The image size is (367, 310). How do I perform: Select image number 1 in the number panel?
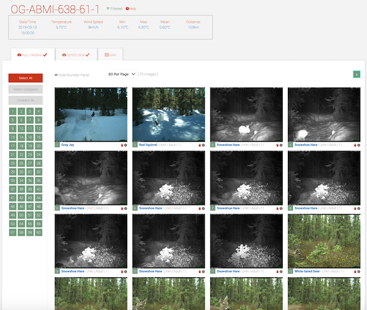(x=13, y=111)
